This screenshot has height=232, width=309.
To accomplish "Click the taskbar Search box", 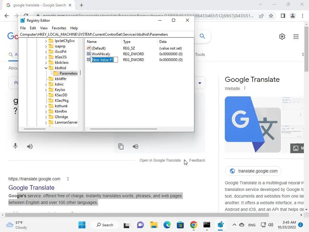I will click(105, 225).
